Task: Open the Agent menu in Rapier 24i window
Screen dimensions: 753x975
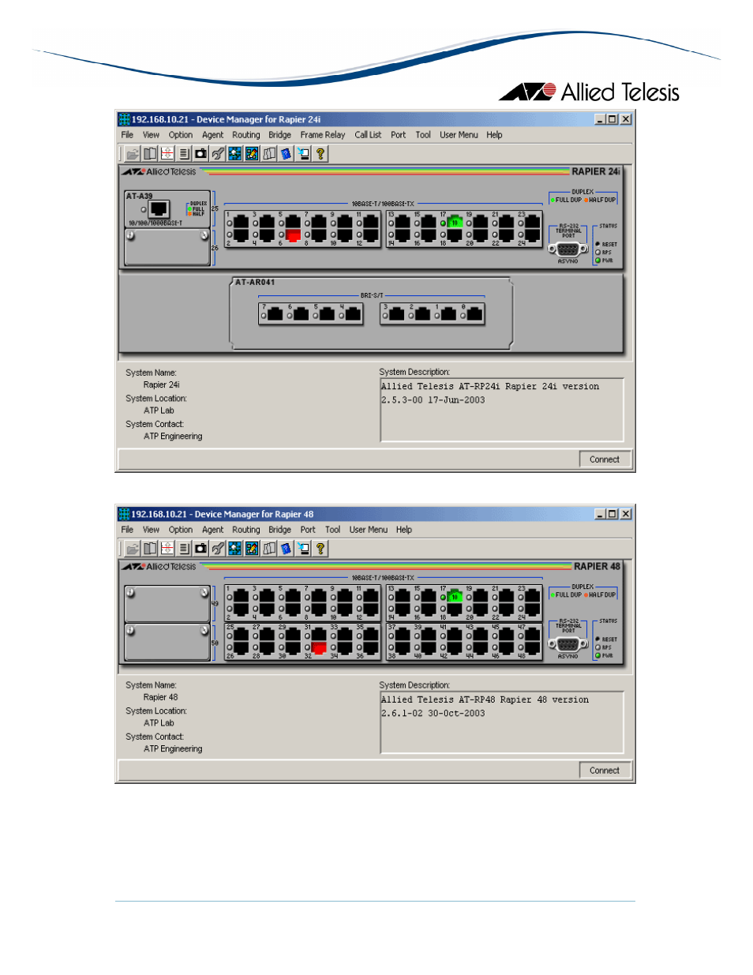Action: click(x=213, y=135)
